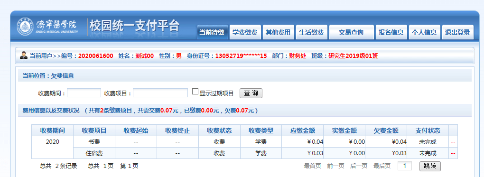Switch to the 学费缴费 tab
484x177 pixels.
tap(246, 32)
